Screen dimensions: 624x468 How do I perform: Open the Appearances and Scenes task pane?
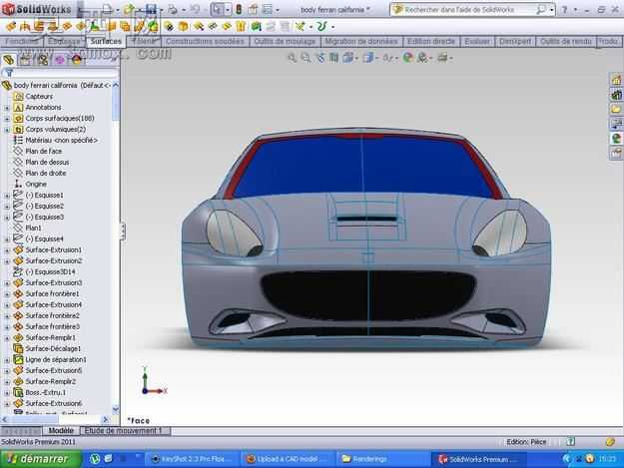[616, 139]
